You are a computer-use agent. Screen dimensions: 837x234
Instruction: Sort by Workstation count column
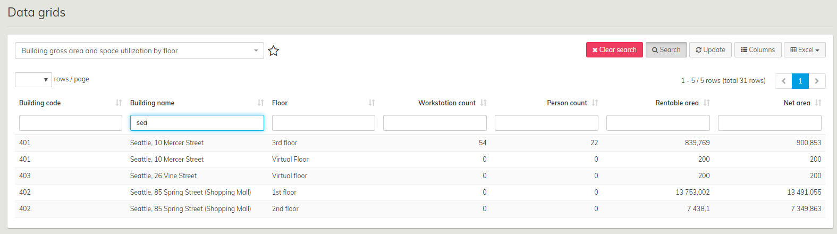point(483,103)
